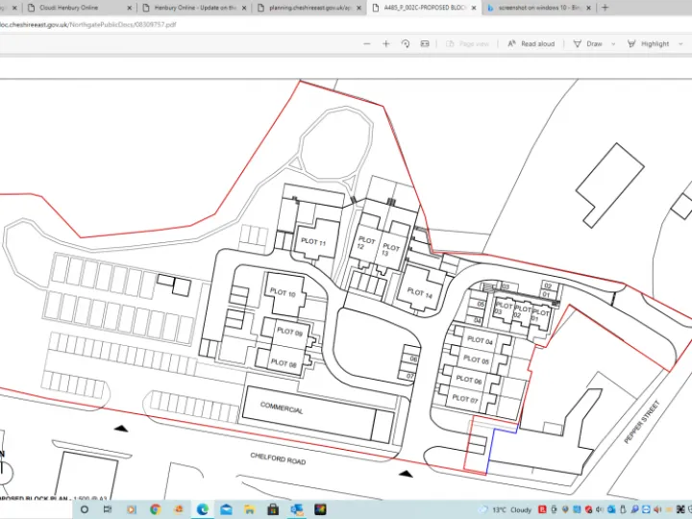Viewport: 692px width, 519px height.
Task: Open the planning.cheshireeast.gov.uk tab
Action: click(306, 8)
